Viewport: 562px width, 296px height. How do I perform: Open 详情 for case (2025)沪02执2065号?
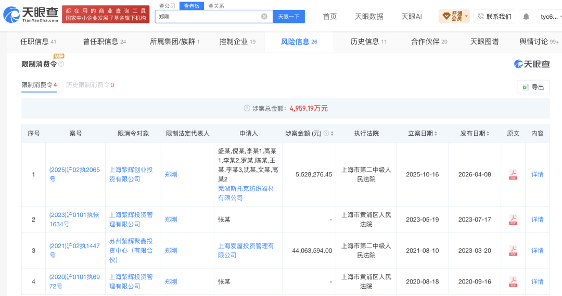tap(537, 174)
